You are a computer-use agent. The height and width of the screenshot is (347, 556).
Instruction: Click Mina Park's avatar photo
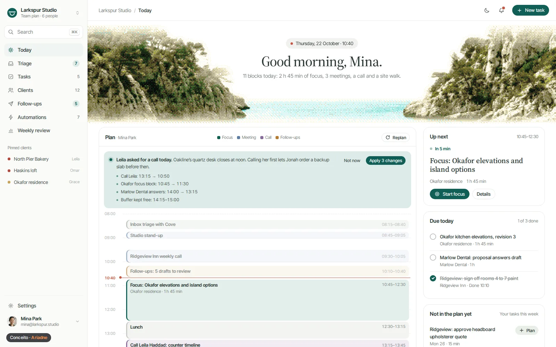[12, 321]
